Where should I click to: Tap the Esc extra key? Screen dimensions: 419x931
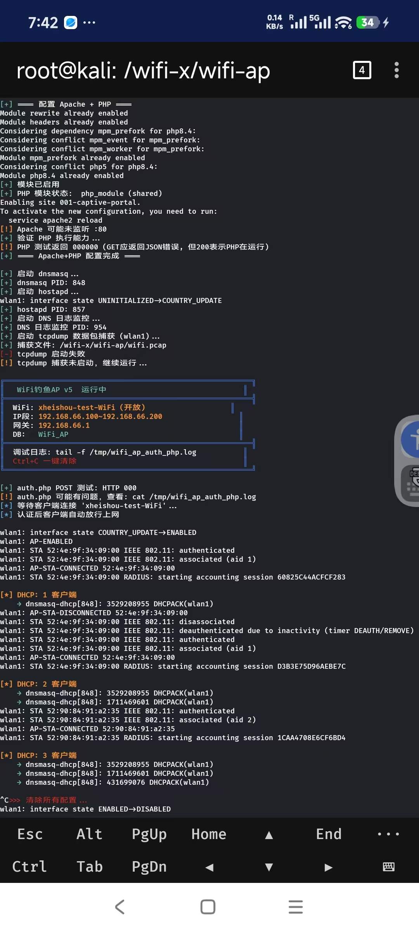[x=30, y=834]
